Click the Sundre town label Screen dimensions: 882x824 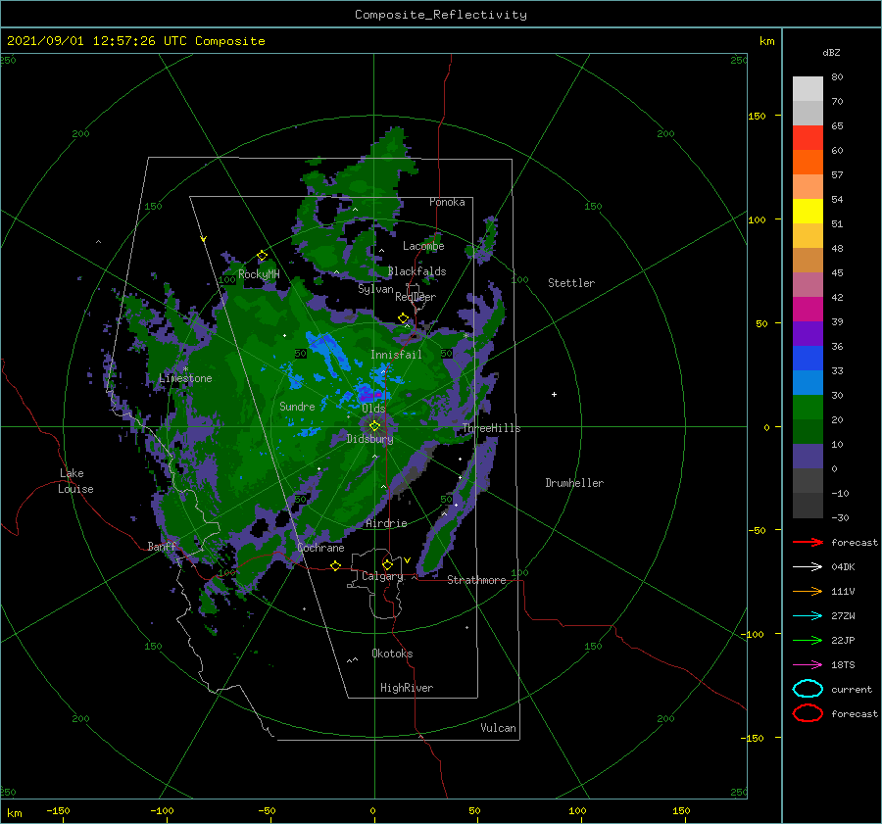click(297, 406)
